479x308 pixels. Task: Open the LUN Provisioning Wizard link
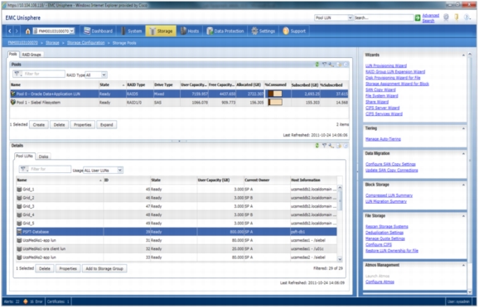tap(386, 65)
